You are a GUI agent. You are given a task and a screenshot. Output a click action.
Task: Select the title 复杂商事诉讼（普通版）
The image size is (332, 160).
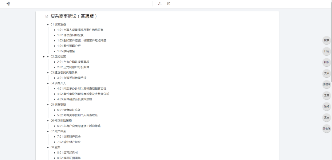(74, 16)
